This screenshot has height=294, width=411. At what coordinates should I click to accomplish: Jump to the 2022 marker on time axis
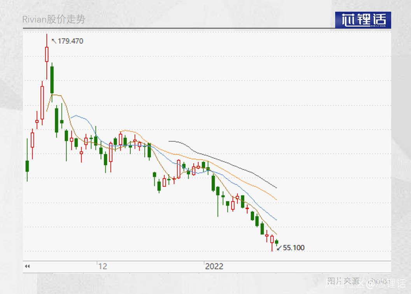click(x=214, y=266)
